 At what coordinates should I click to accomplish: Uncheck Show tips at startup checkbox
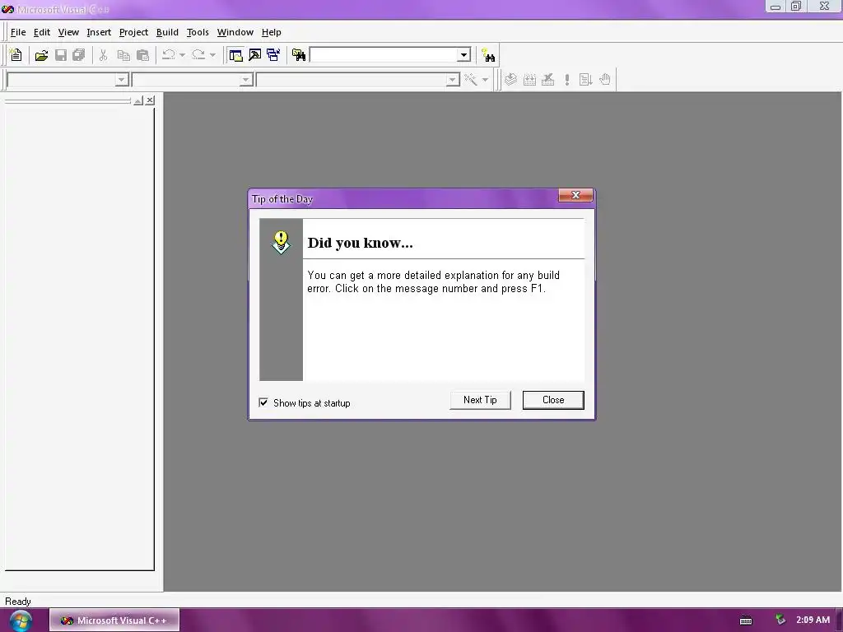tap(263, 402)
